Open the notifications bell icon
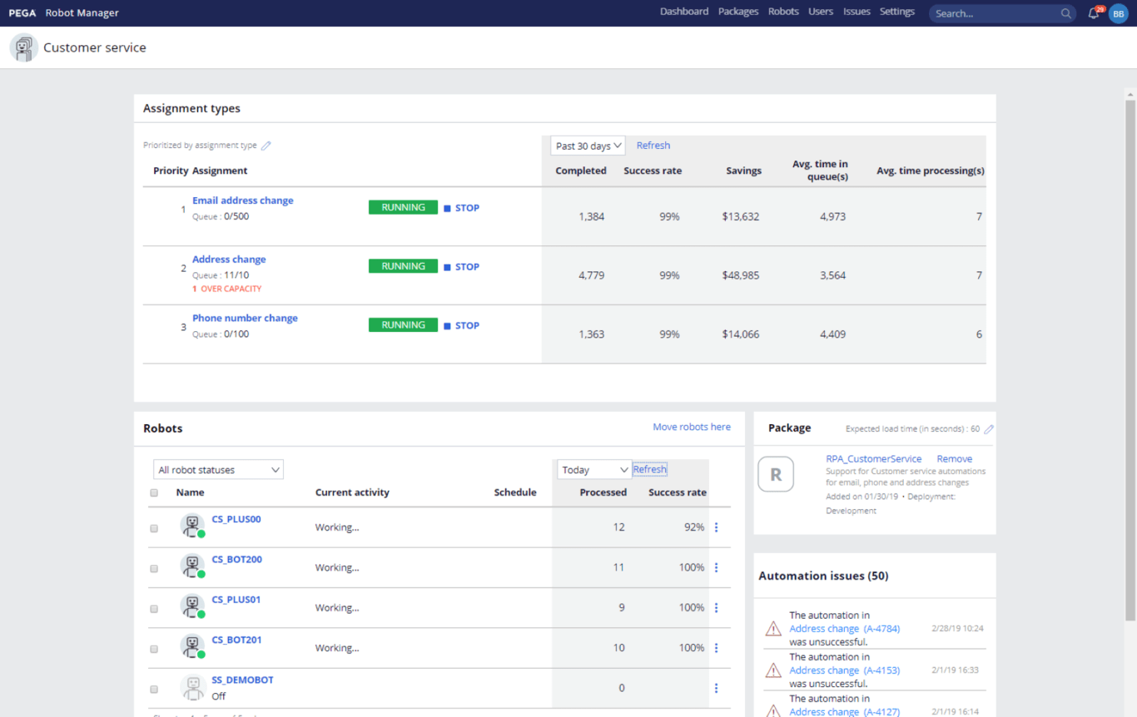1137x717 pixels. pyautogui.click(x=1094, y=12)
